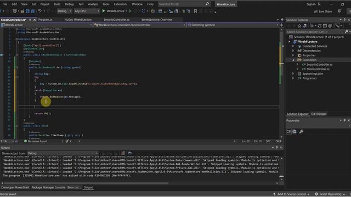The width and height of the screenshot is (351, 197).
Task: Click Collapse All icon in Solution Explorer
Action: pos(325,26)
